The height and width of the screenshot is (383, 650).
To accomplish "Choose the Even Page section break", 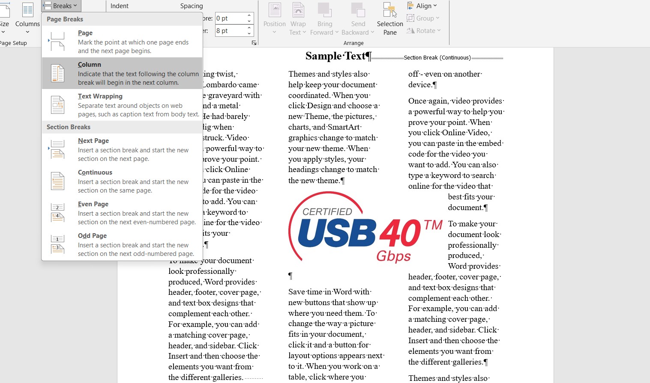I will [93, 204].
